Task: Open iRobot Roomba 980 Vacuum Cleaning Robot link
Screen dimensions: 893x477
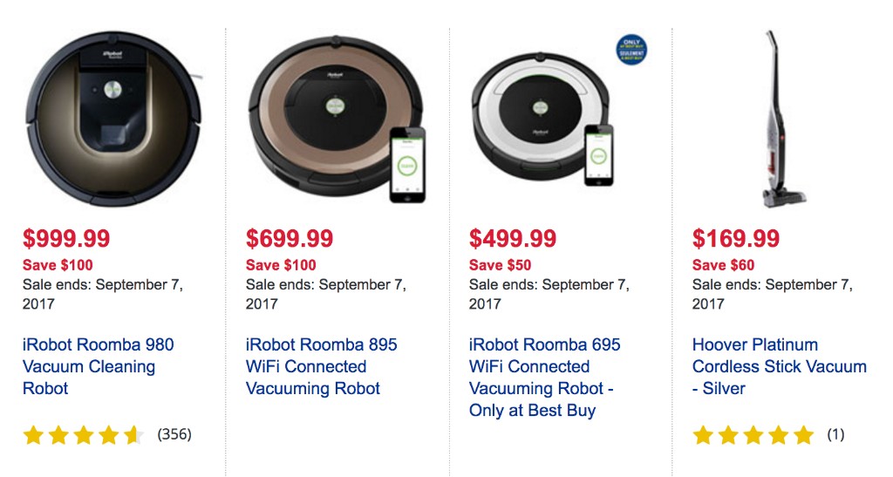Action: tap(99, 366)
